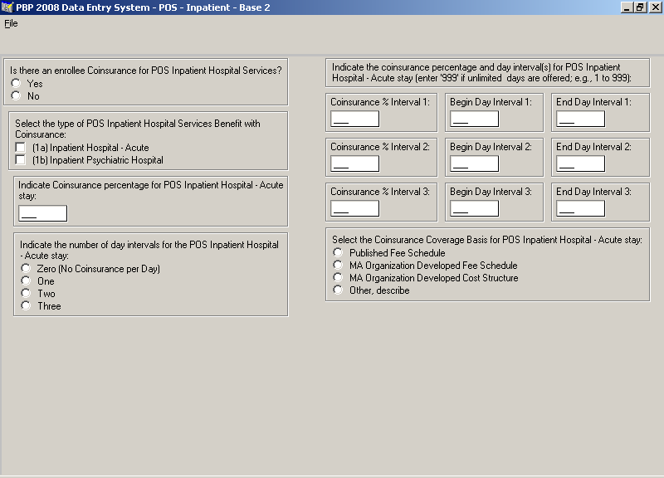Select Other, describe coverage basis
Screen dimensions: 664x478
point(338,290)
